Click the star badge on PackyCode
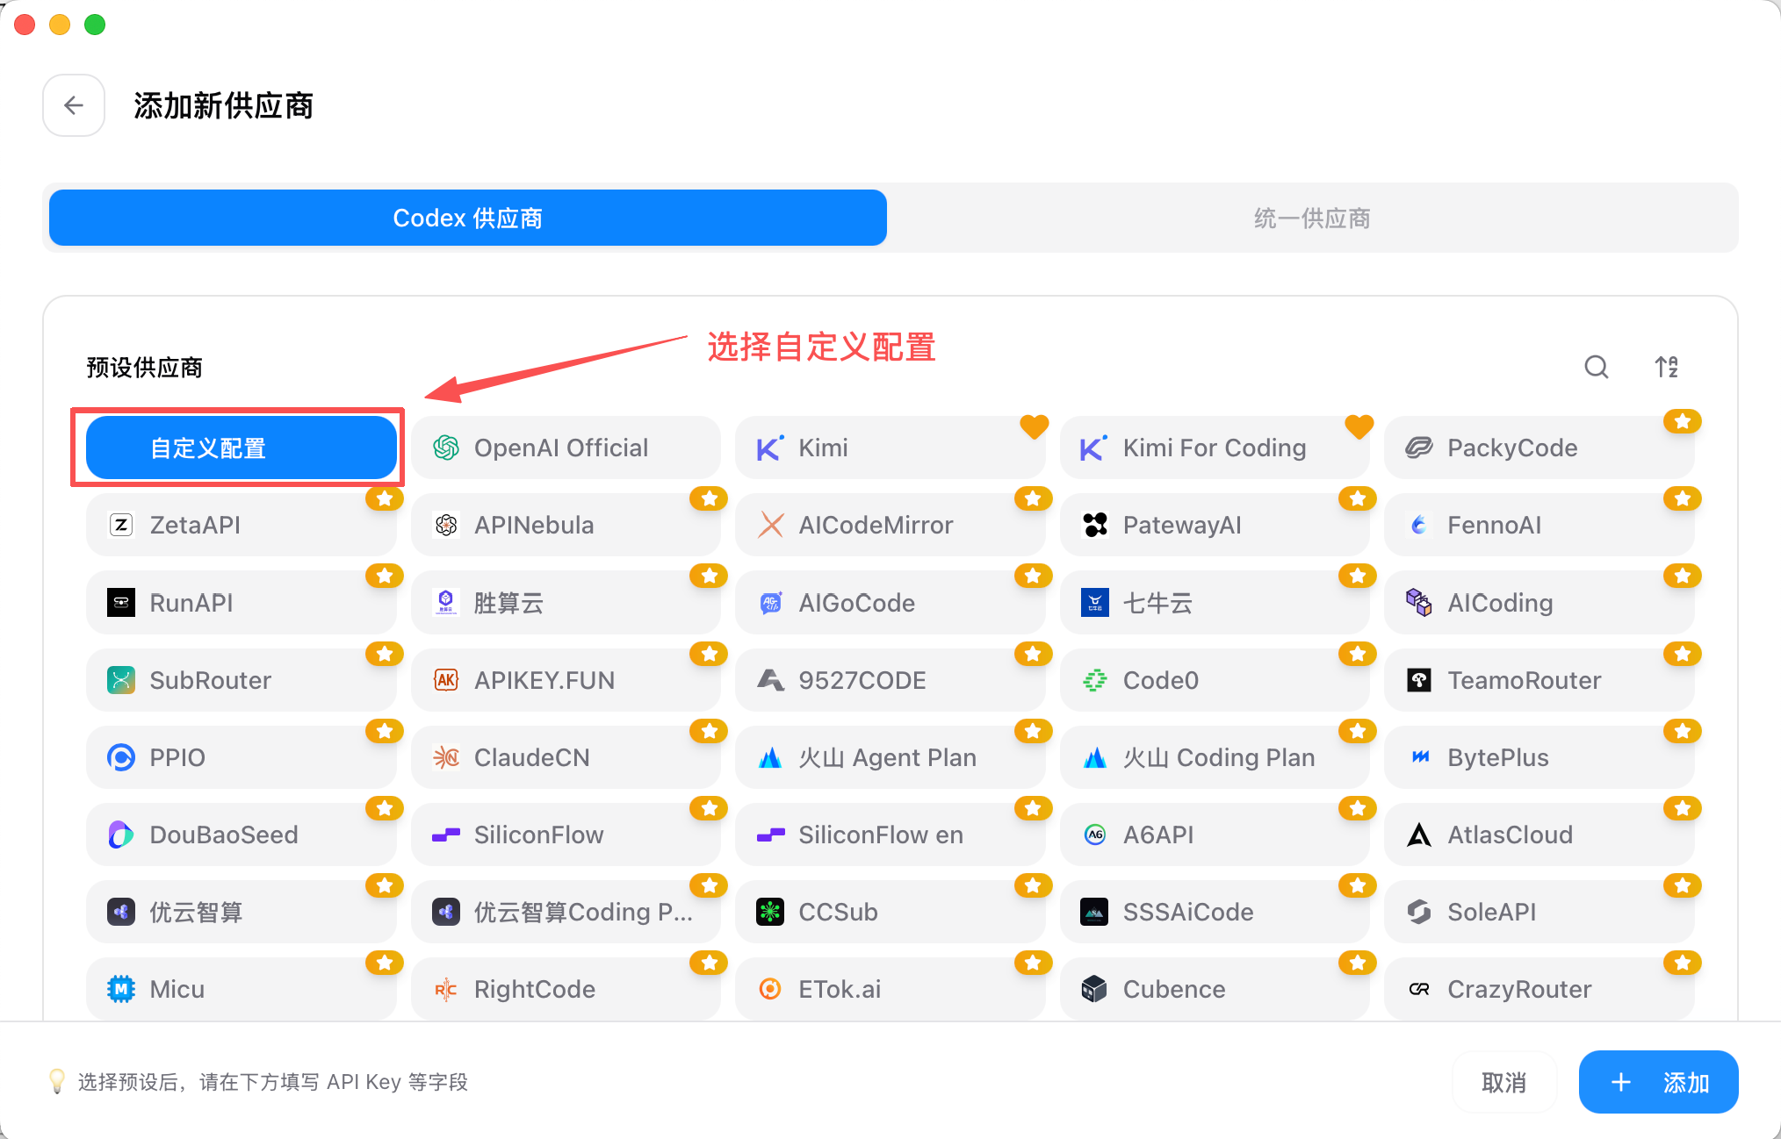 pos(1683,421)
